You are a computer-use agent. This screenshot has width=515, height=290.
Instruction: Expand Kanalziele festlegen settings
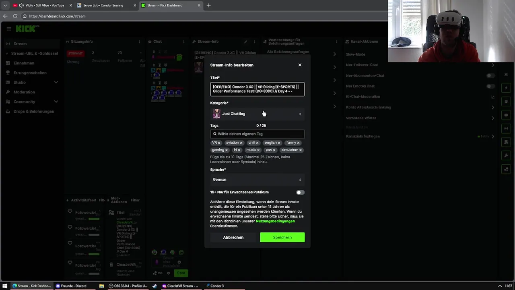[x=493, y=136]
